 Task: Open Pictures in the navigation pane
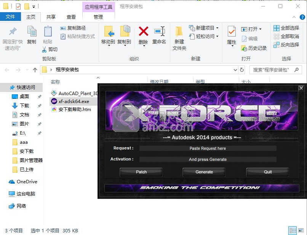pos(24,124)
